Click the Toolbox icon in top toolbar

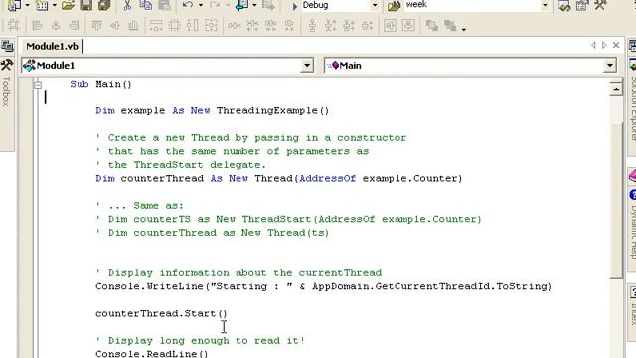[600, 5]
